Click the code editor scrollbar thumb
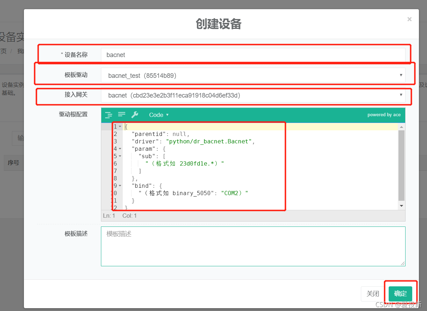427x311 pixels. click(x=401, y=166)
